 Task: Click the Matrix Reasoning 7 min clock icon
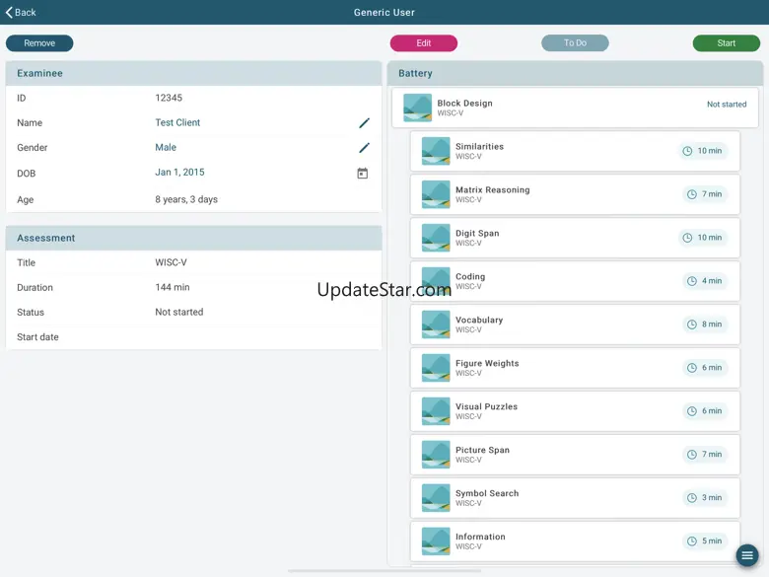coord(691,194)
